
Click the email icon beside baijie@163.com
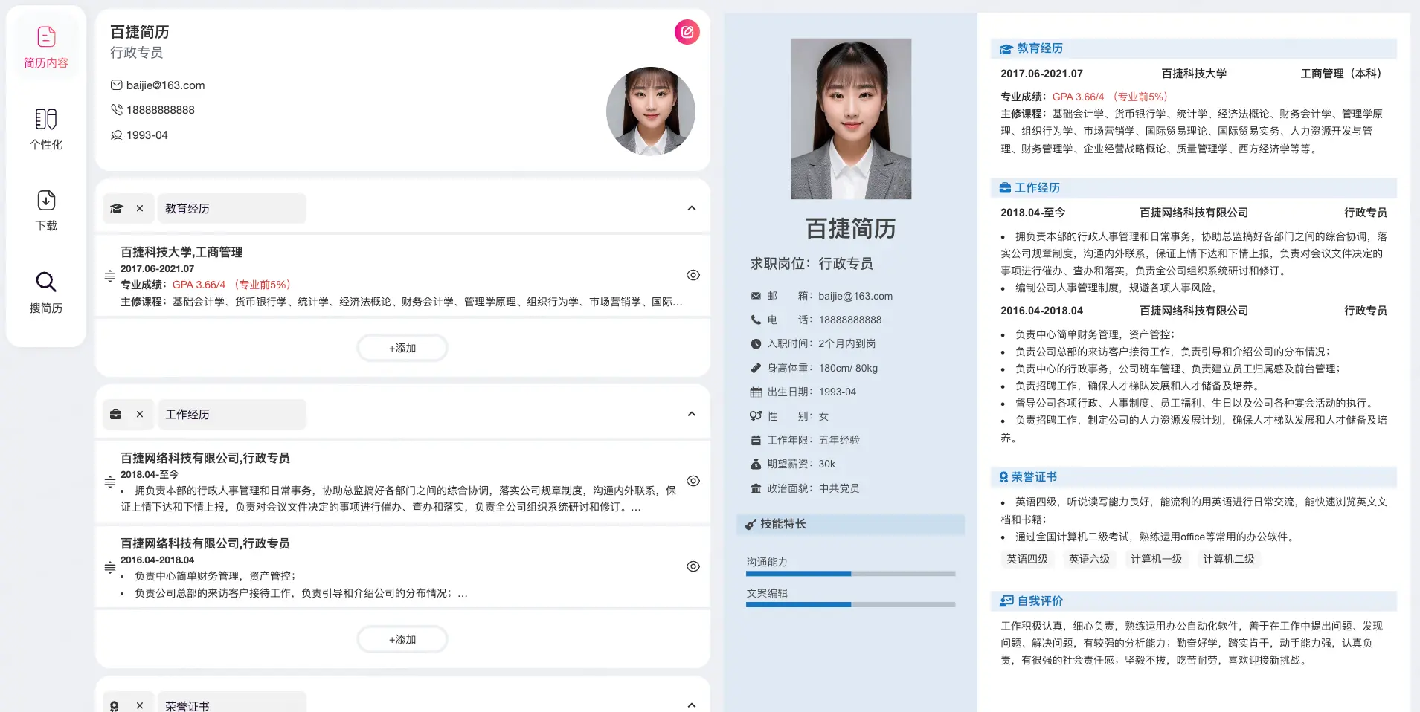117,85
